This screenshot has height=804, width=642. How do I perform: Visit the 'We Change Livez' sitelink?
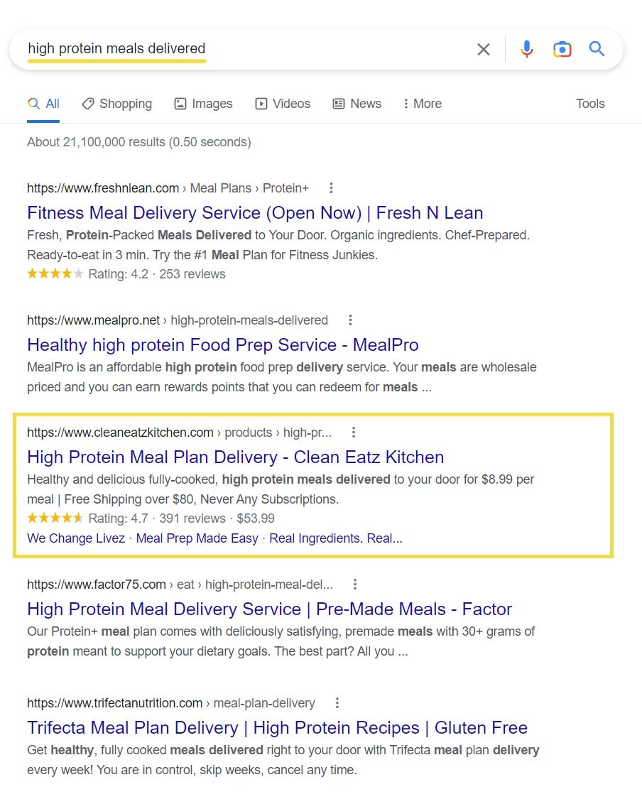click(76, 538)
